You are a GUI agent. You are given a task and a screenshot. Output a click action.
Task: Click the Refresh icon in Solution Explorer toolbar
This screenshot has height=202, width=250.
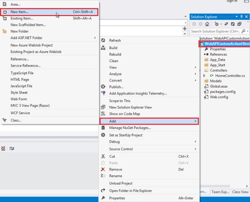tap(233, 24)
